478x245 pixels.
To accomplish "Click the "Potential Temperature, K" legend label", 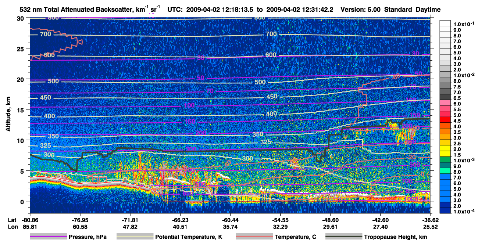I will [x=189, y=237].
